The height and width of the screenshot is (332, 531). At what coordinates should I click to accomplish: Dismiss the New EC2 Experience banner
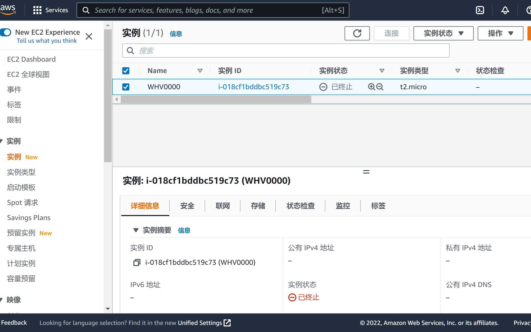tap(89, 36)
